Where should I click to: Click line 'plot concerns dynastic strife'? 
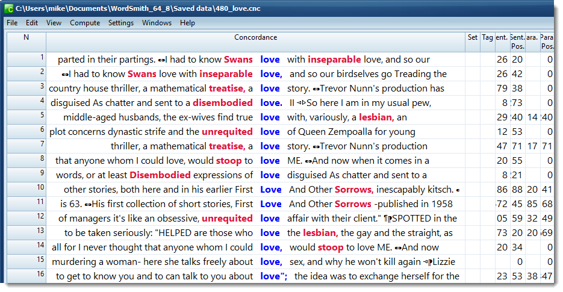tap(256, 131)
